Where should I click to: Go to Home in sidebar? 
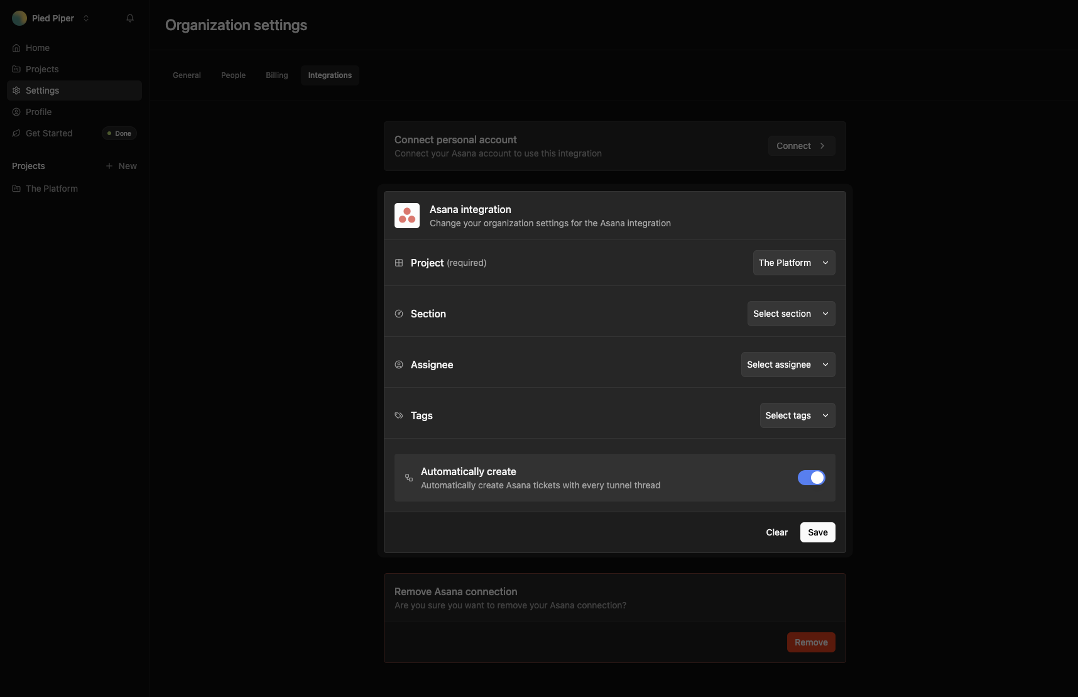coord(74,48)
